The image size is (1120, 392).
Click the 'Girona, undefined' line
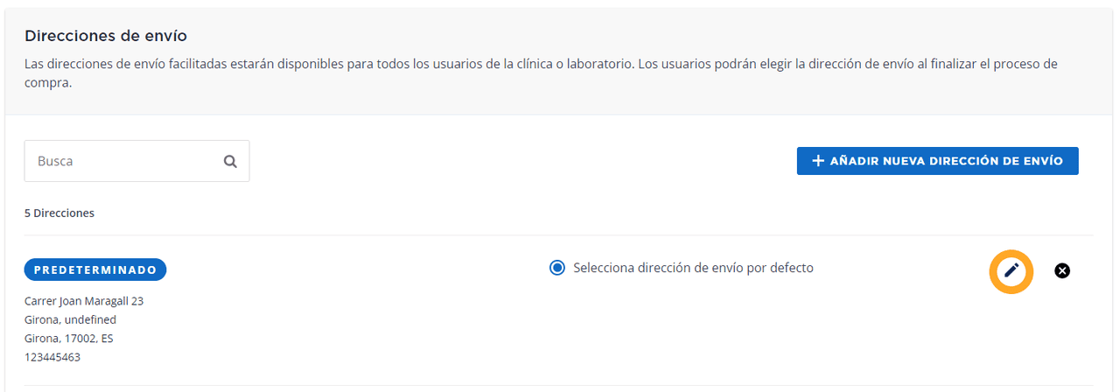tap(70, 319)
